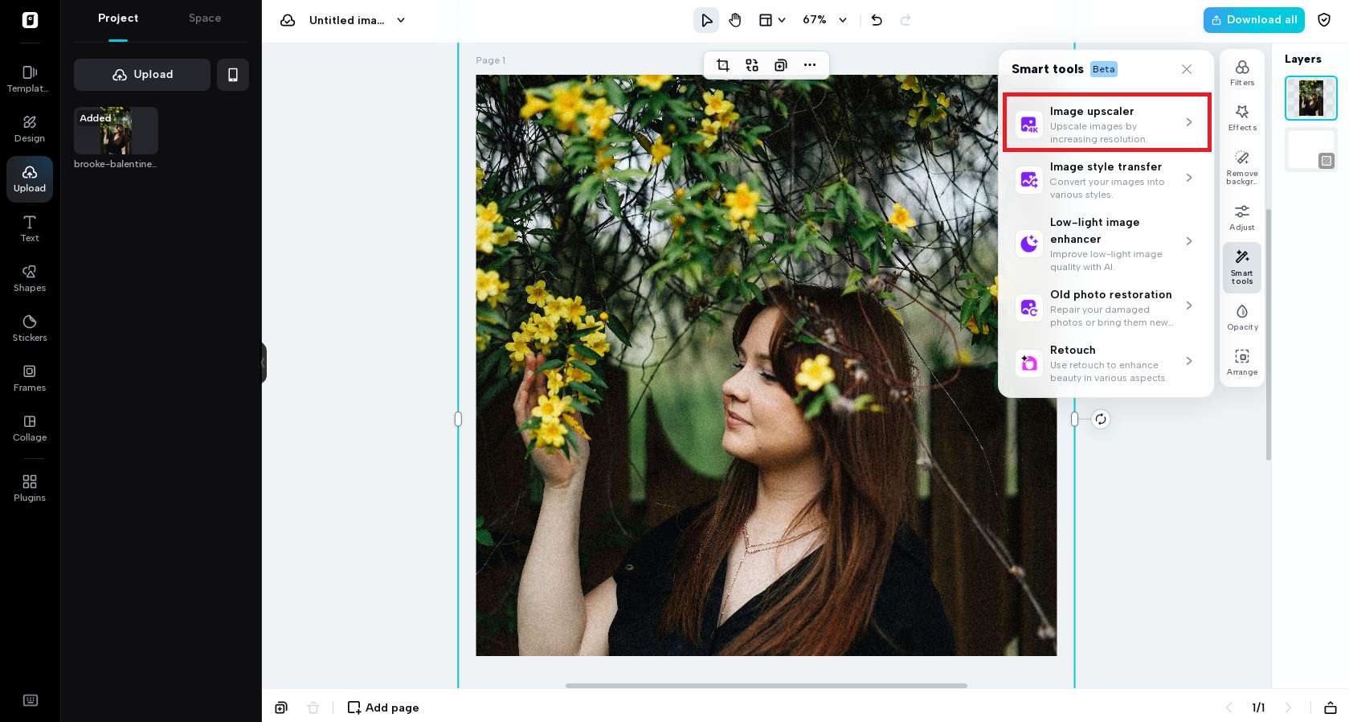Toggle the Smart tools panel
The width and height of the screenshot is (1349, 722).
pos(1242,268)
